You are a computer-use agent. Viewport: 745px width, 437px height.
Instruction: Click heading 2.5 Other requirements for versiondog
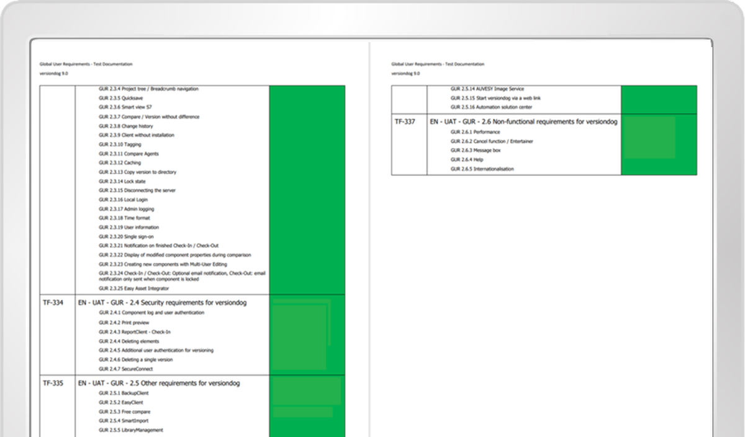[x=159, y=384]
